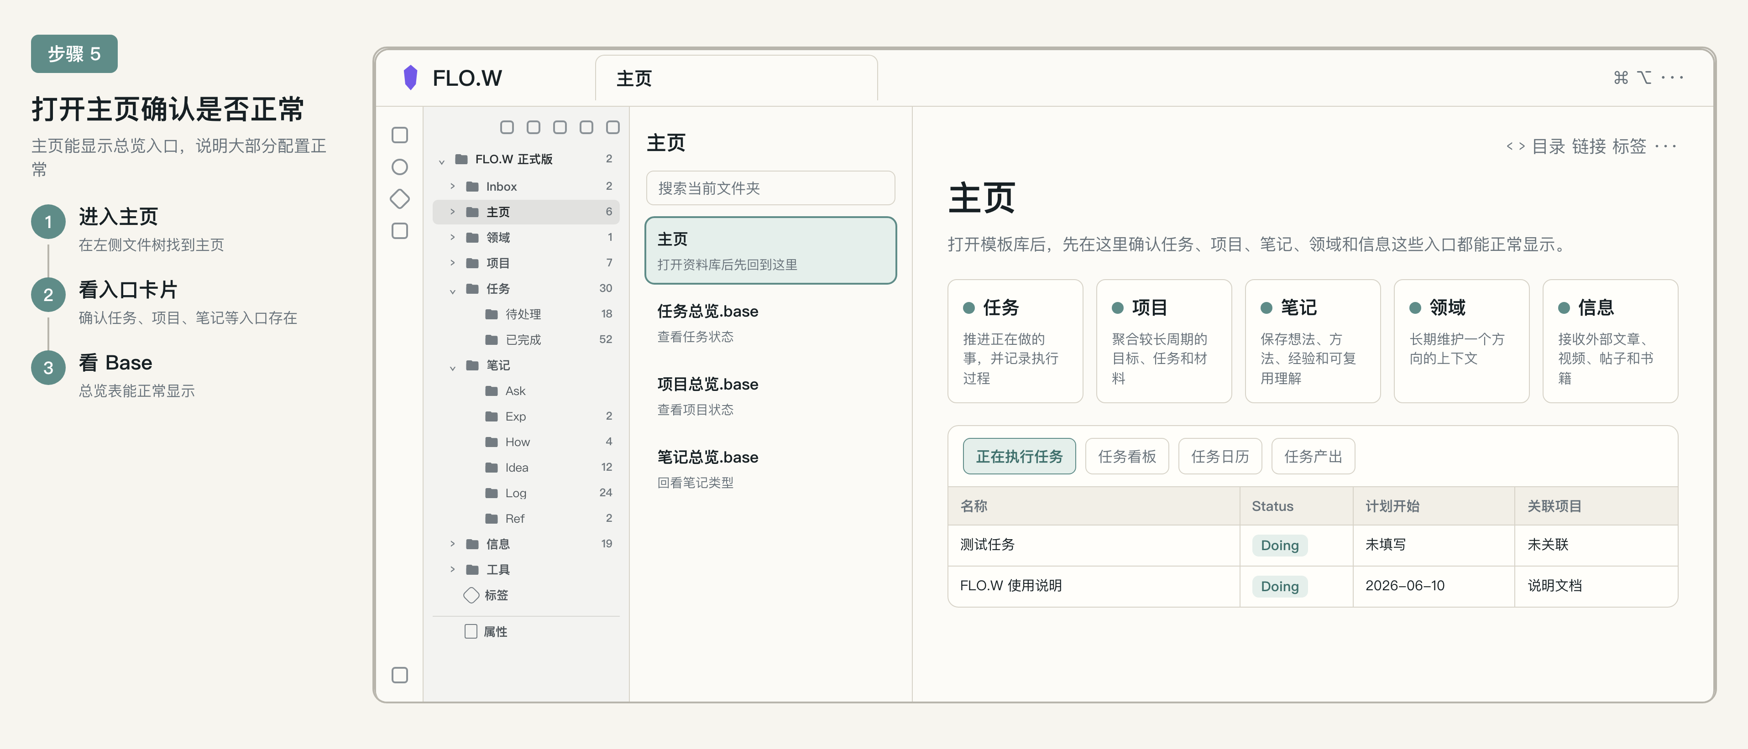Screen dimensions: 1748x749
Task: Open the 任务 entry card on the homepage
Action: tap(1015, 341)
